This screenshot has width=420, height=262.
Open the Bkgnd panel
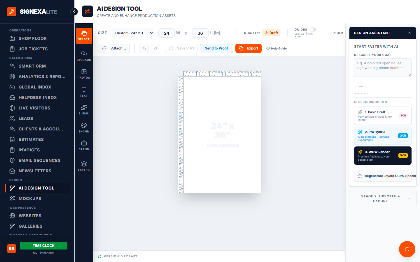click(x=84, y=128)
